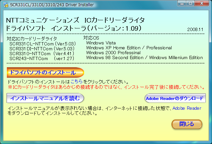Close window with title bar X
The height and width of the screenshot is (144, 212).
[x=202, y=4]
